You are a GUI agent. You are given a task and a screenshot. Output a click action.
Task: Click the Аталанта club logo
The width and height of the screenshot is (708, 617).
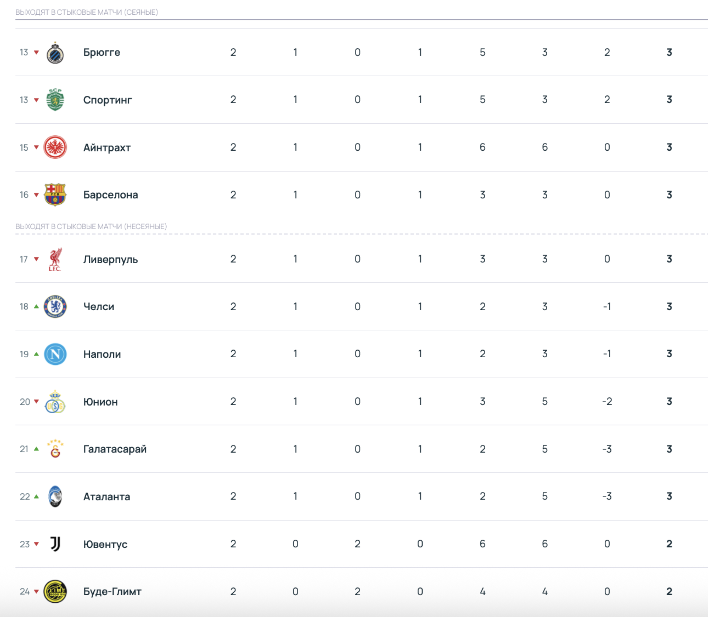pyautogui.click(x=55, y=497)
